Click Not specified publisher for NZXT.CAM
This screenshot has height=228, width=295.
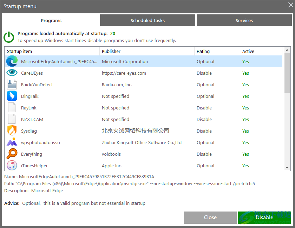(115, 120)
